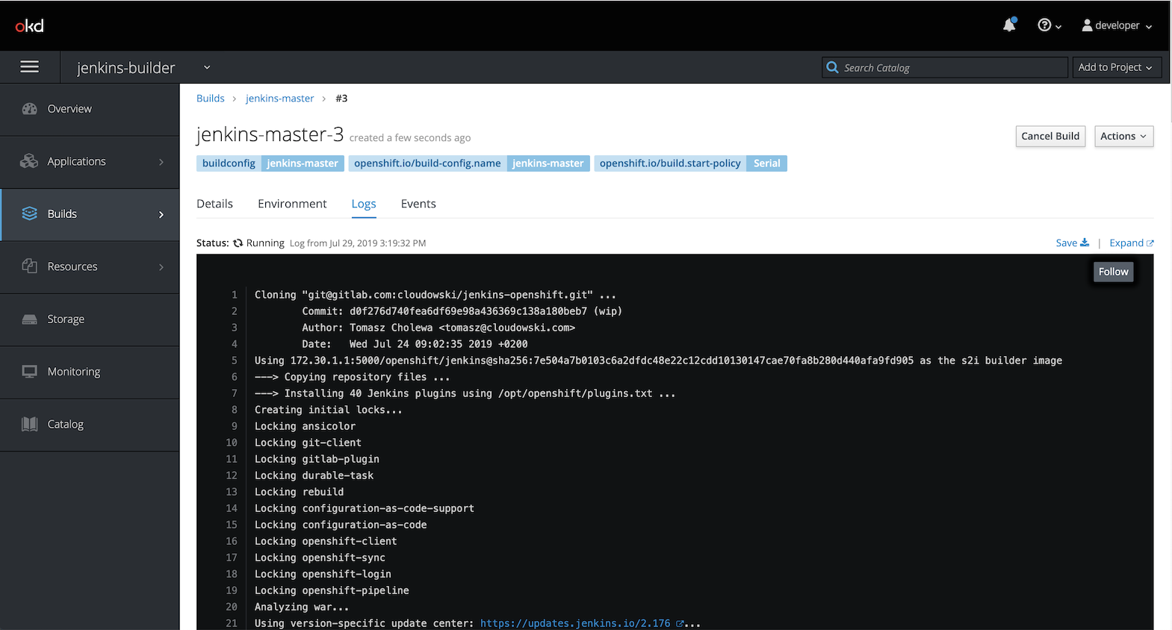Open the Add to Project dropdown
Screen dimensions: 1172x630
pos(1117,67)
